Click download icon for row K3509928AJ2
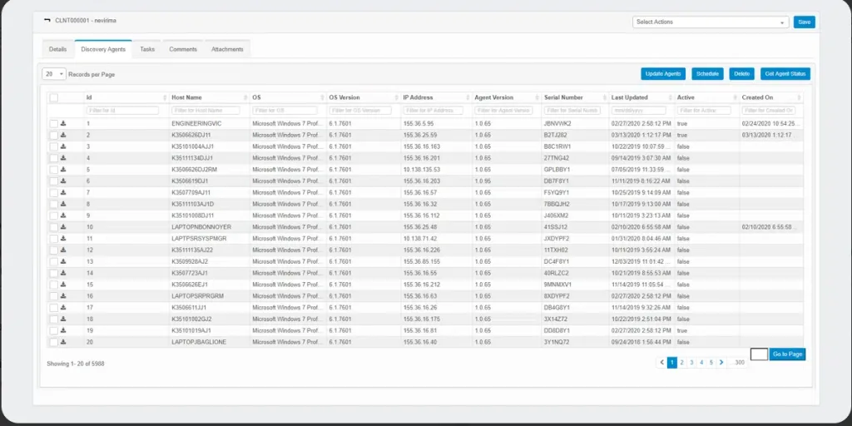Screen dimensions: 852x426 63,261
